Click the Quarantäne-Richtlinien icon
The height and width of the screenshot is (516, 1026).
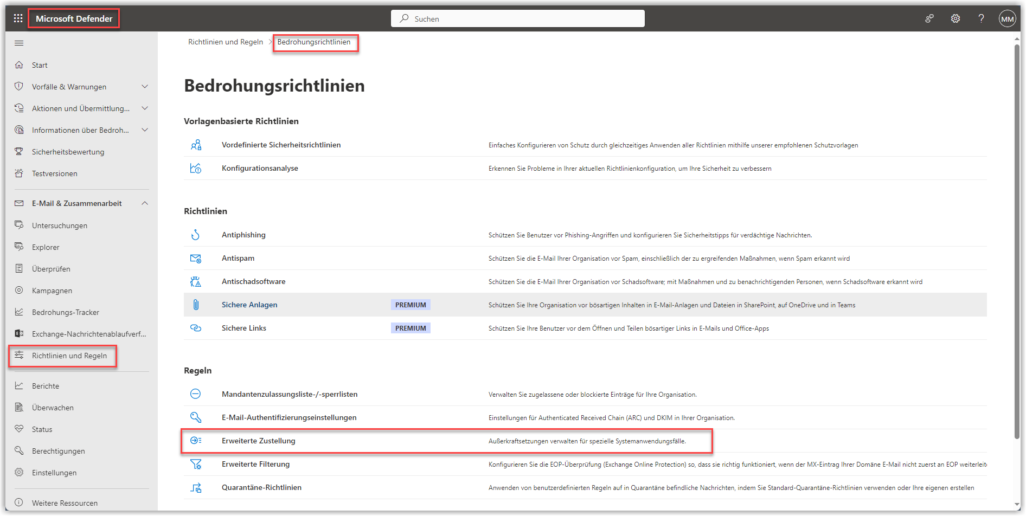(196, 487)
